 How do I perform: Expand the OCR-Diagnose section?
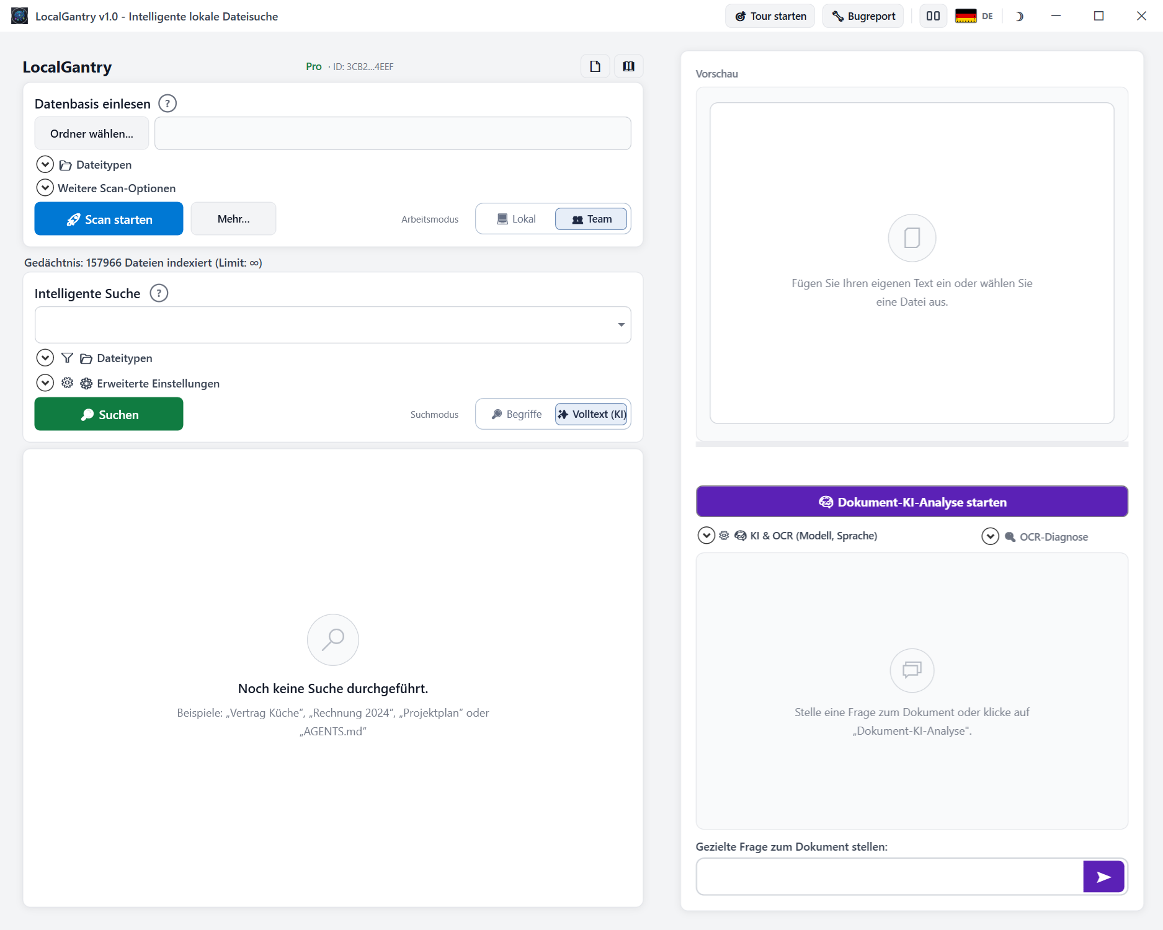(991, 536)
